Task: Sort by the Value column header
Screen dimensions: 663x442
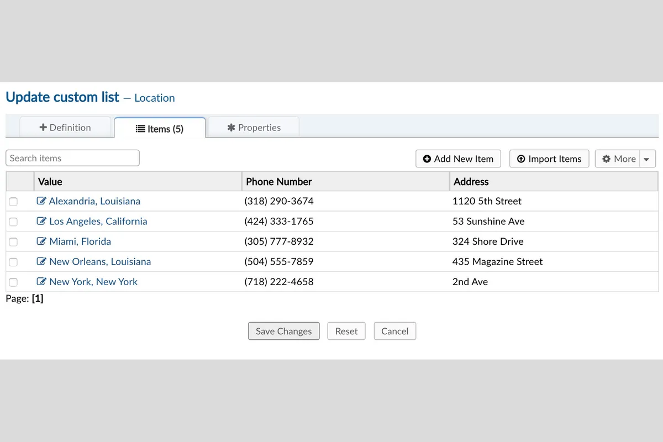Action: click(x=50, y=181)
